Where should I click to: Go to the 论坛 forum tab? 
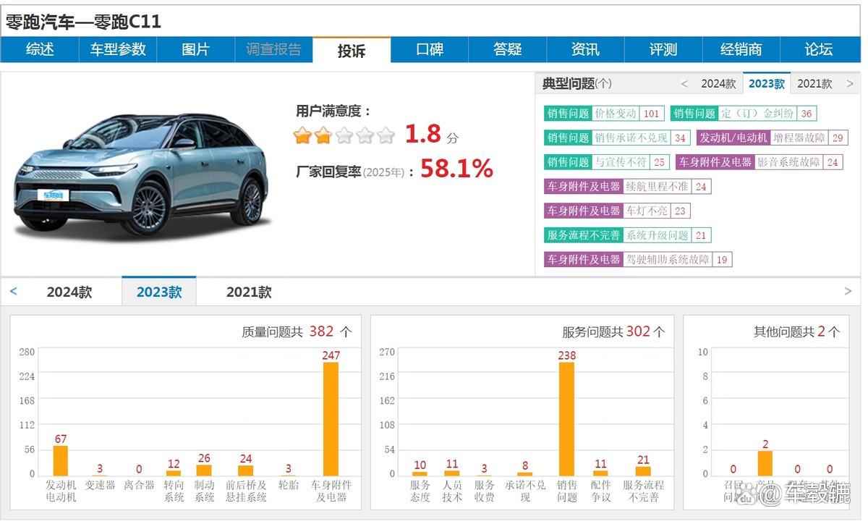point(820,50)
